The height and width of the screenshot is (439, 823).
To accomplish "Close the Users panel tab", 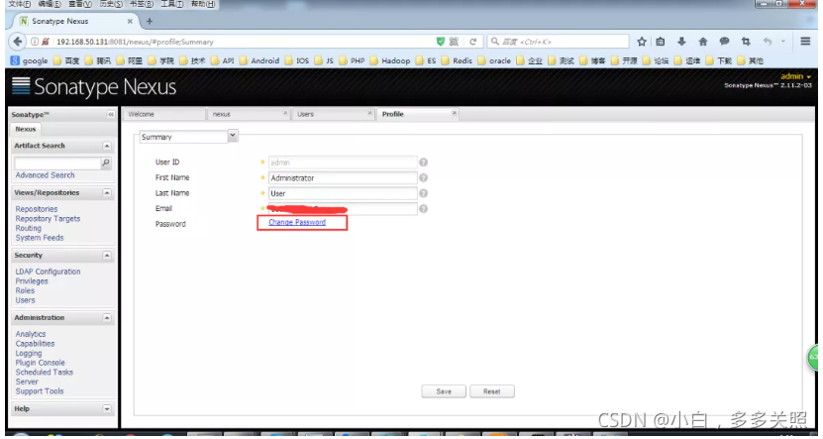I will pos(370,113).
